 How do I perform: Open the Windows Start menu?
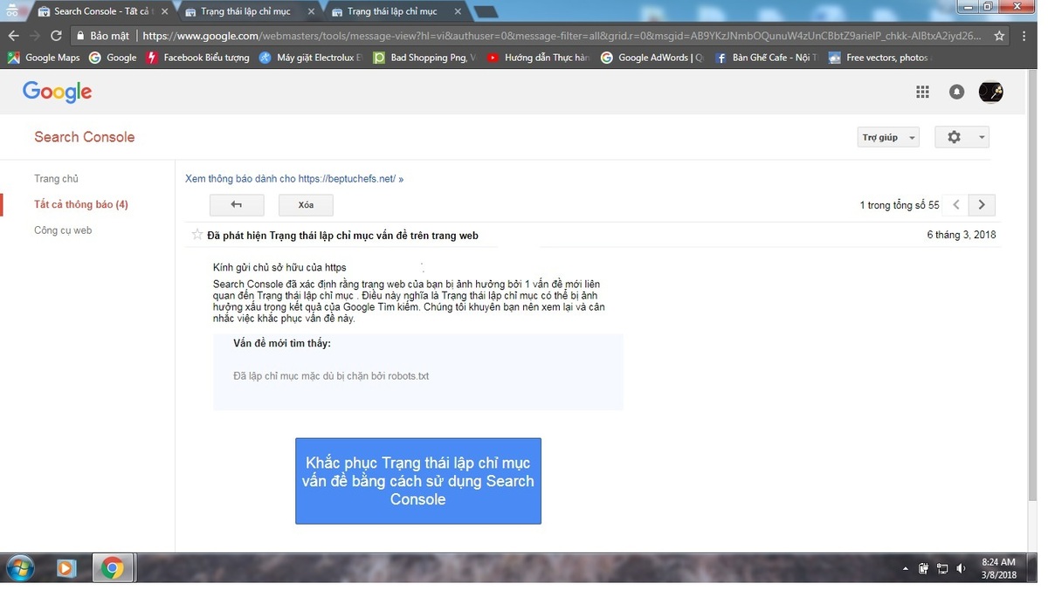point(18,568)
